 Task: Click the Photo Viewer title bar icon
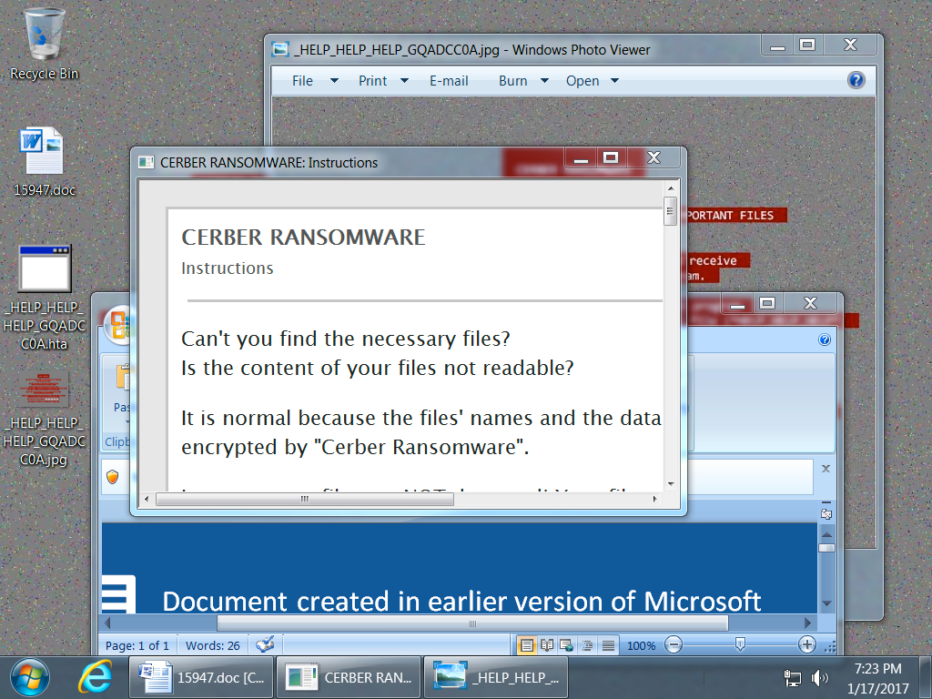point(280,49)
